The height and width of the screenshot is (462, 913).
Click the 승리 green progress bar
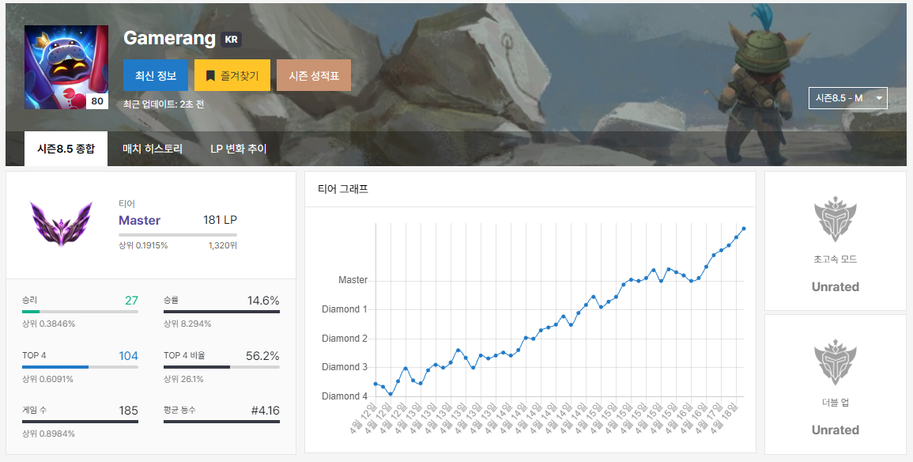pyautogui.click(x=80, y=312)
